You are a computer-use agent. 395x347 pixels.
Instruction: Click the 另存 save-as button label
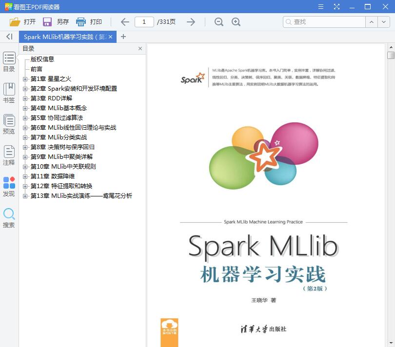point(63,22)
